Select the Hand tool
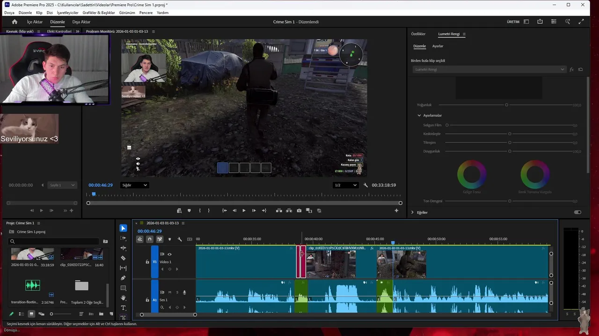Image resolution: width=599 pixels, height=336 pixels. [123, 298]
